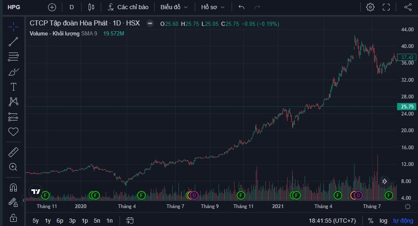Change the candlestick chart style
Screen dimensions: 418x226
pyautogui.click(x=91, y=7)
